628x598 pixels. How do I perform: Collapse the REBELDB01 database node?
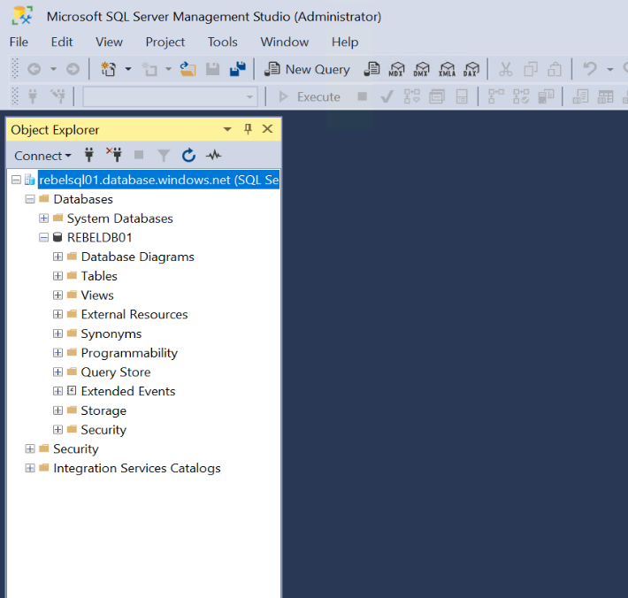click(x=43, y=237)
